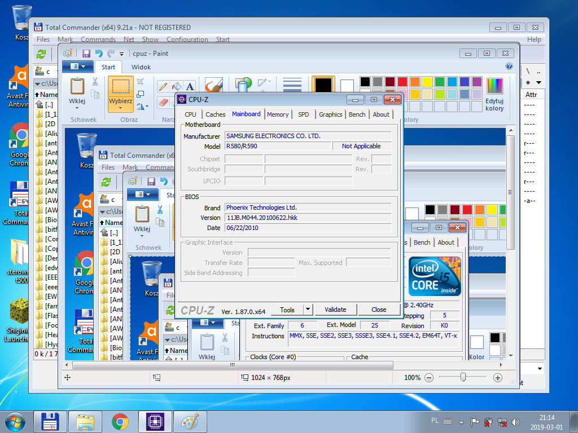Expand the Wklej paste options arrow

click(x=77, y=108)
